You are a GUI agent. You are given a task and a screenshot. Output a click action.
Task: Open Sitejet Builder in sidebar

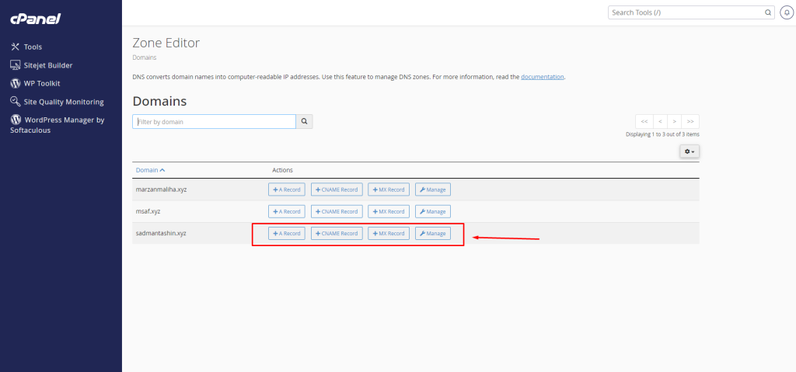[x=48, y=65]
